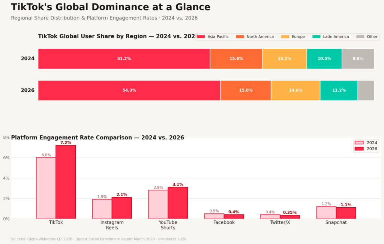Click the 2026 engagement legend swatch
This screenshot has height=244, width=384.
pyautogui.click(x=359, y=149)
